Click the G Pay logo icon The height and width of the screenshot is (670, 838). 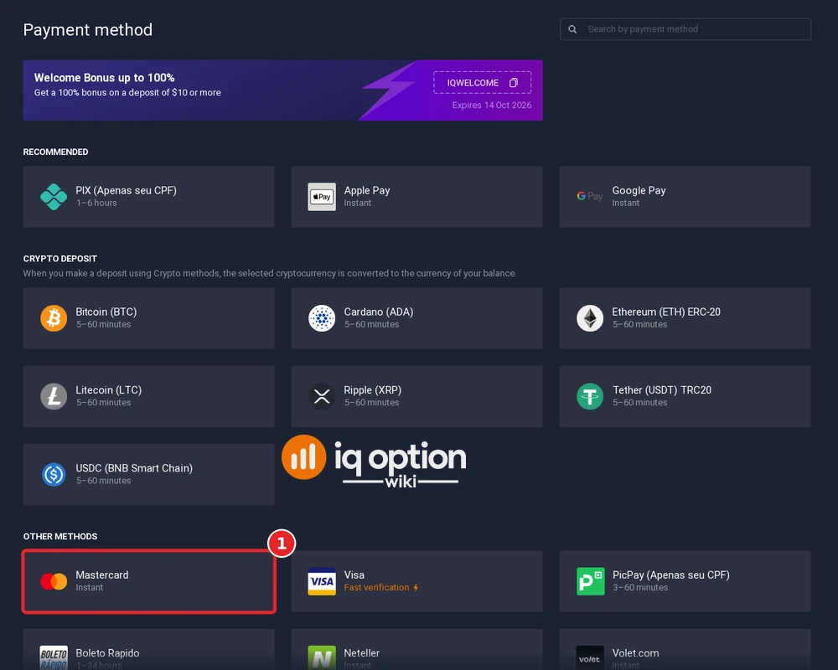pos(589,197)
